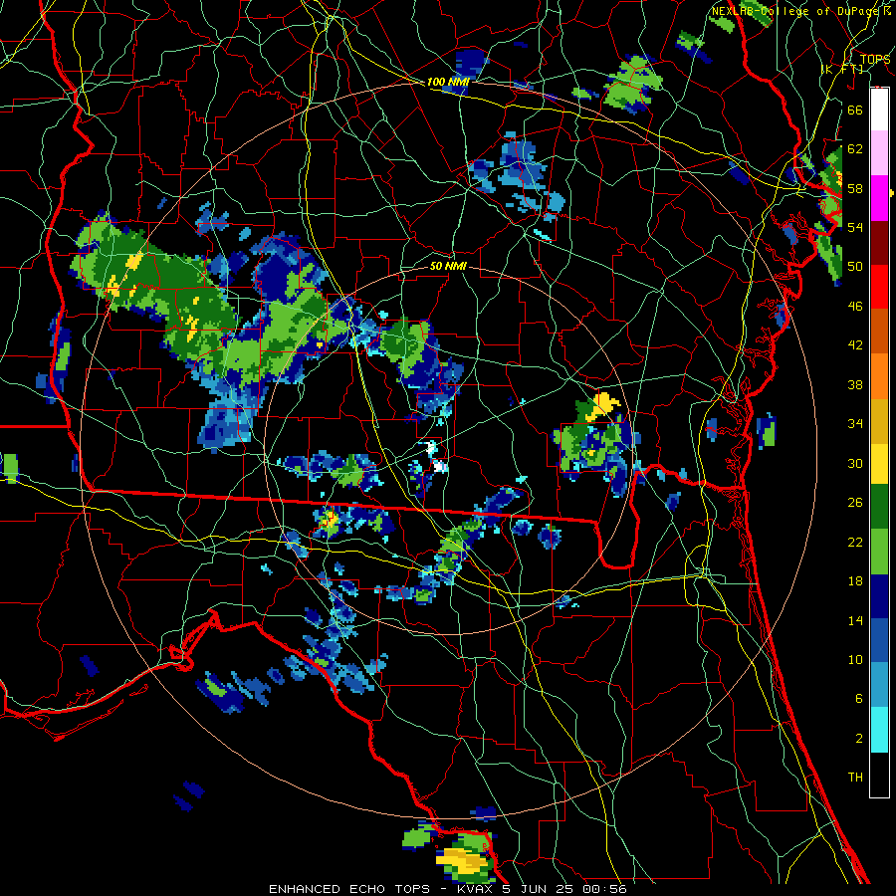This screenshot has height=896, width=896.
Task: Click the white swatch atop the tops legend
Action: coord(879,110)
